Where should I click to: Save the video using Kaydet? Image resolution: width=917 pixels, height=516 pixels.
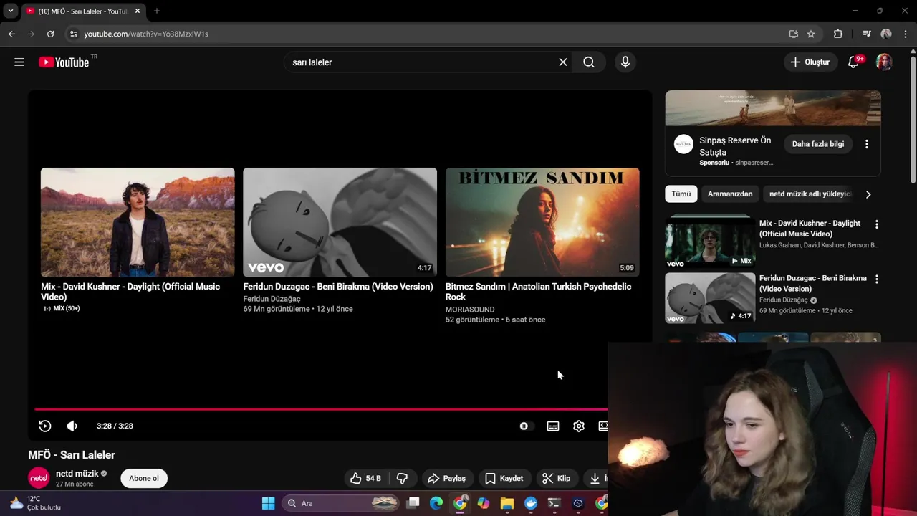point(504,478)
